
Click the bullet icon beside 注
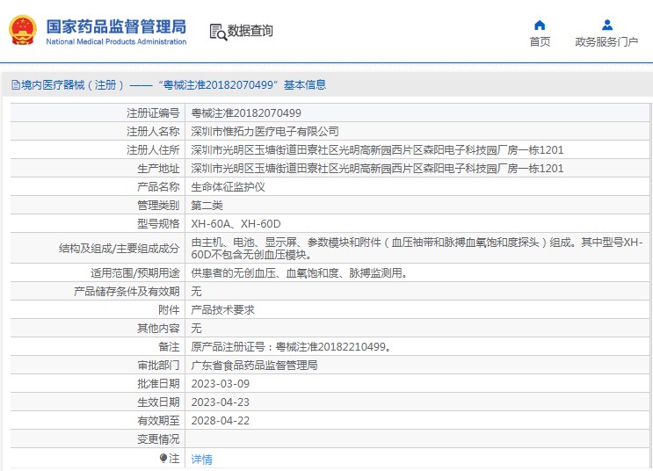163,458
